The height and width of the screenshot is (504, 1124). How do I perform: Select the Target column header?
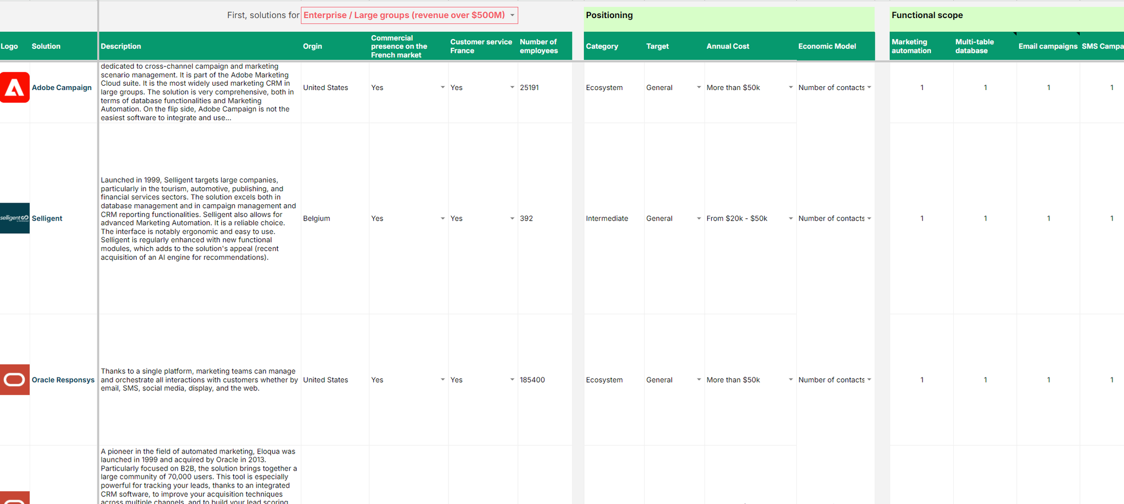click(x=675, y=46)
